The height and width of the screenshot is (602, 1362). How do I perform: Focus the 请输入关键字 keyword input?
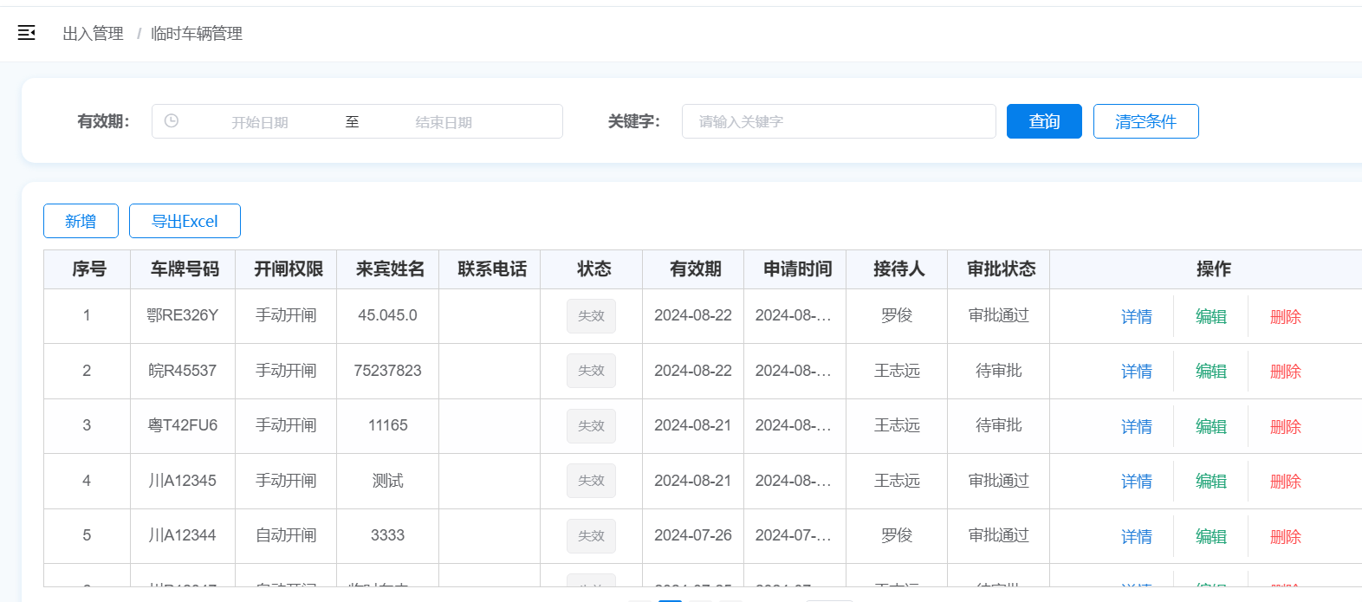[x=839, y=121]
